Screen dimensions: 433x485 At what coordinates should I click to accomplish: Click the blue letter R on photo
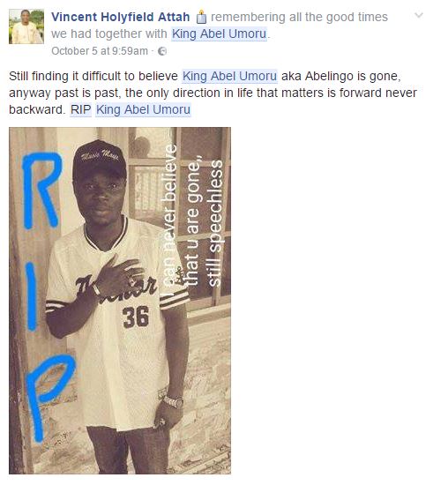coord(42,190)
